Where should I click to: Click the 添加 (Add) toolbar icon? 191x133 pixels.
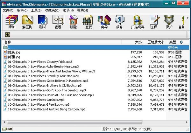(12, 20)
